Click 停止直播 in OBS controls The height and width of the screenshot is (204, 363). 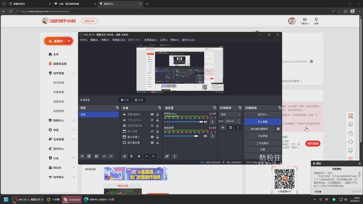click(x=263, y=121)
